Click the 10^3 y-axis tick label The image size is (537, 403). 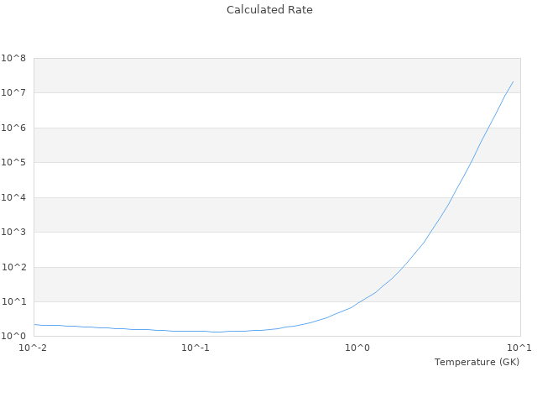pyautogui.click(x=13, y=232)
